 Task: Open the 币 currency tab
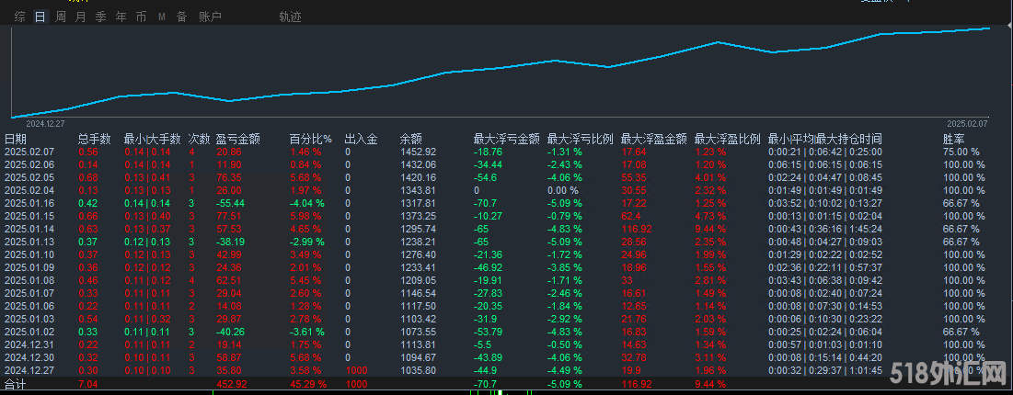(141, 17)
